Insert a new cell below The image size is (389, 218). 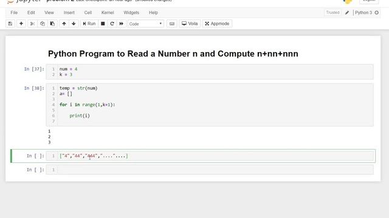tap(21, 24)
